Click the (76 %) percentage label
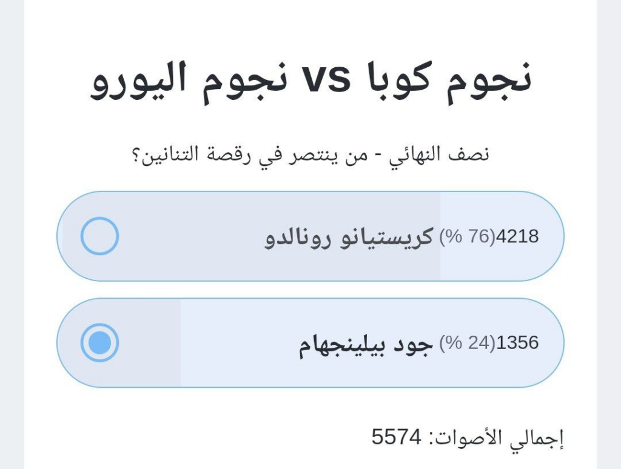The image size is (621, 469). (468, 236)
